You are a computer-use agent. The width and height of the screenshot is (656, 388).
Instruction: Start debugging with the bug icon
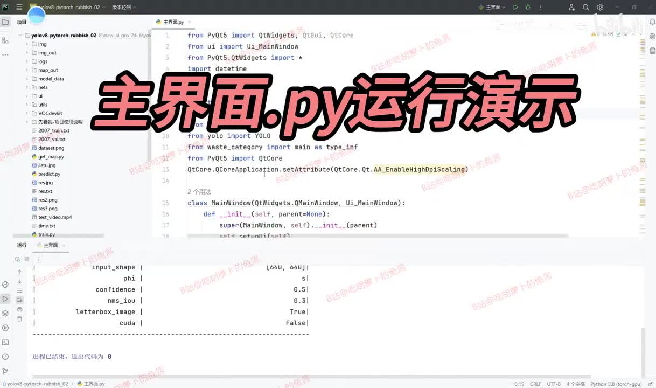coord(528,8)
